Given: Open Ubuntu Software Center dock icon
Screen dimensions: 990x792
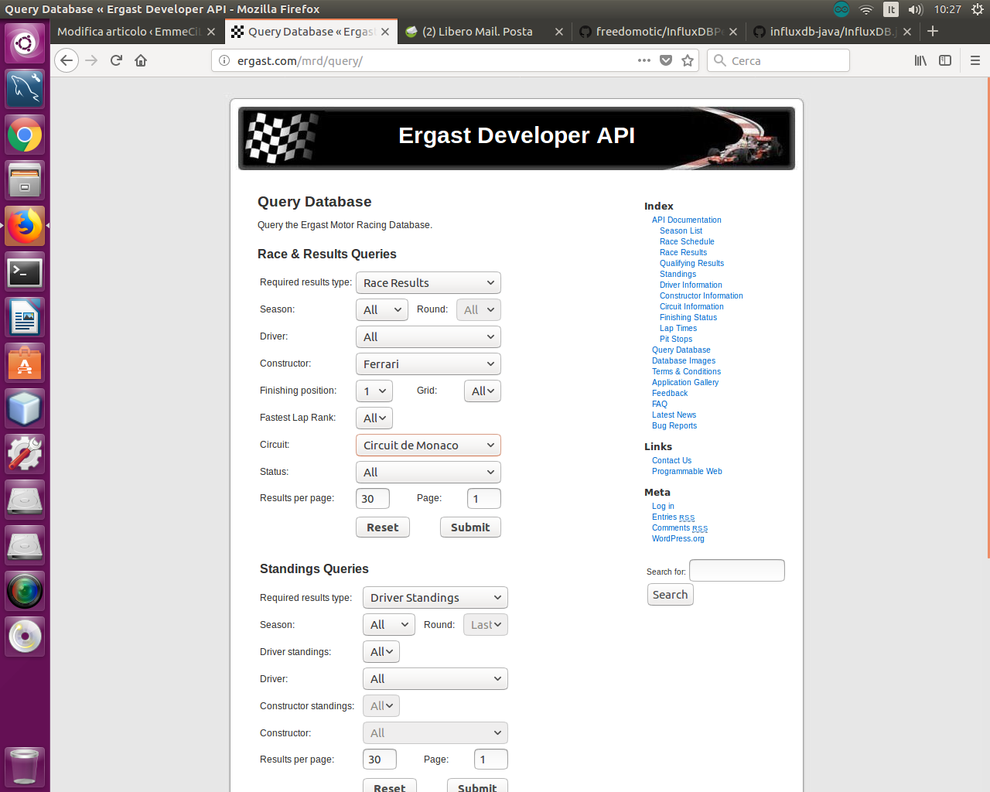Looking at the screenshot, I should pos(25,363).
